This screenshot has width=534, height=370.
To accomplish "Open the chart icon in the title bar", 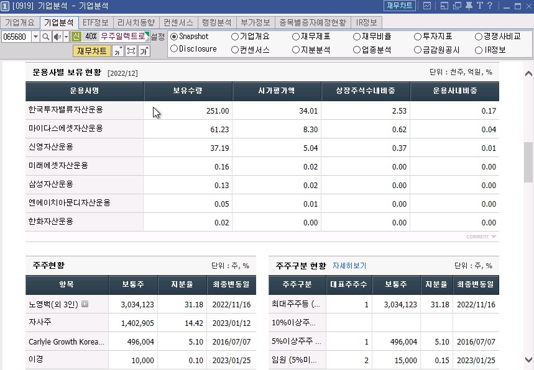I will tap(426, 6).
